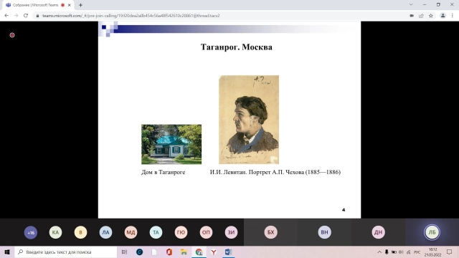The height and width of the screenshot is (258, 459).
Task: Select the ДН participant tile
Action: [x=378, y=232]
